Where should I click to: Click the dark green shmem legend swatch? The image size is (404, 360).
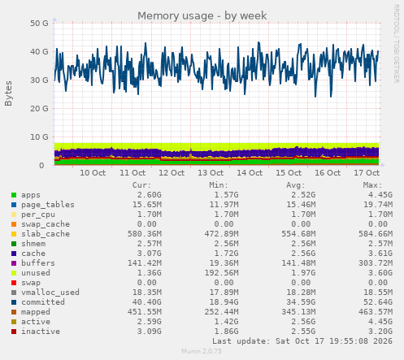click(x=14, y=244)
